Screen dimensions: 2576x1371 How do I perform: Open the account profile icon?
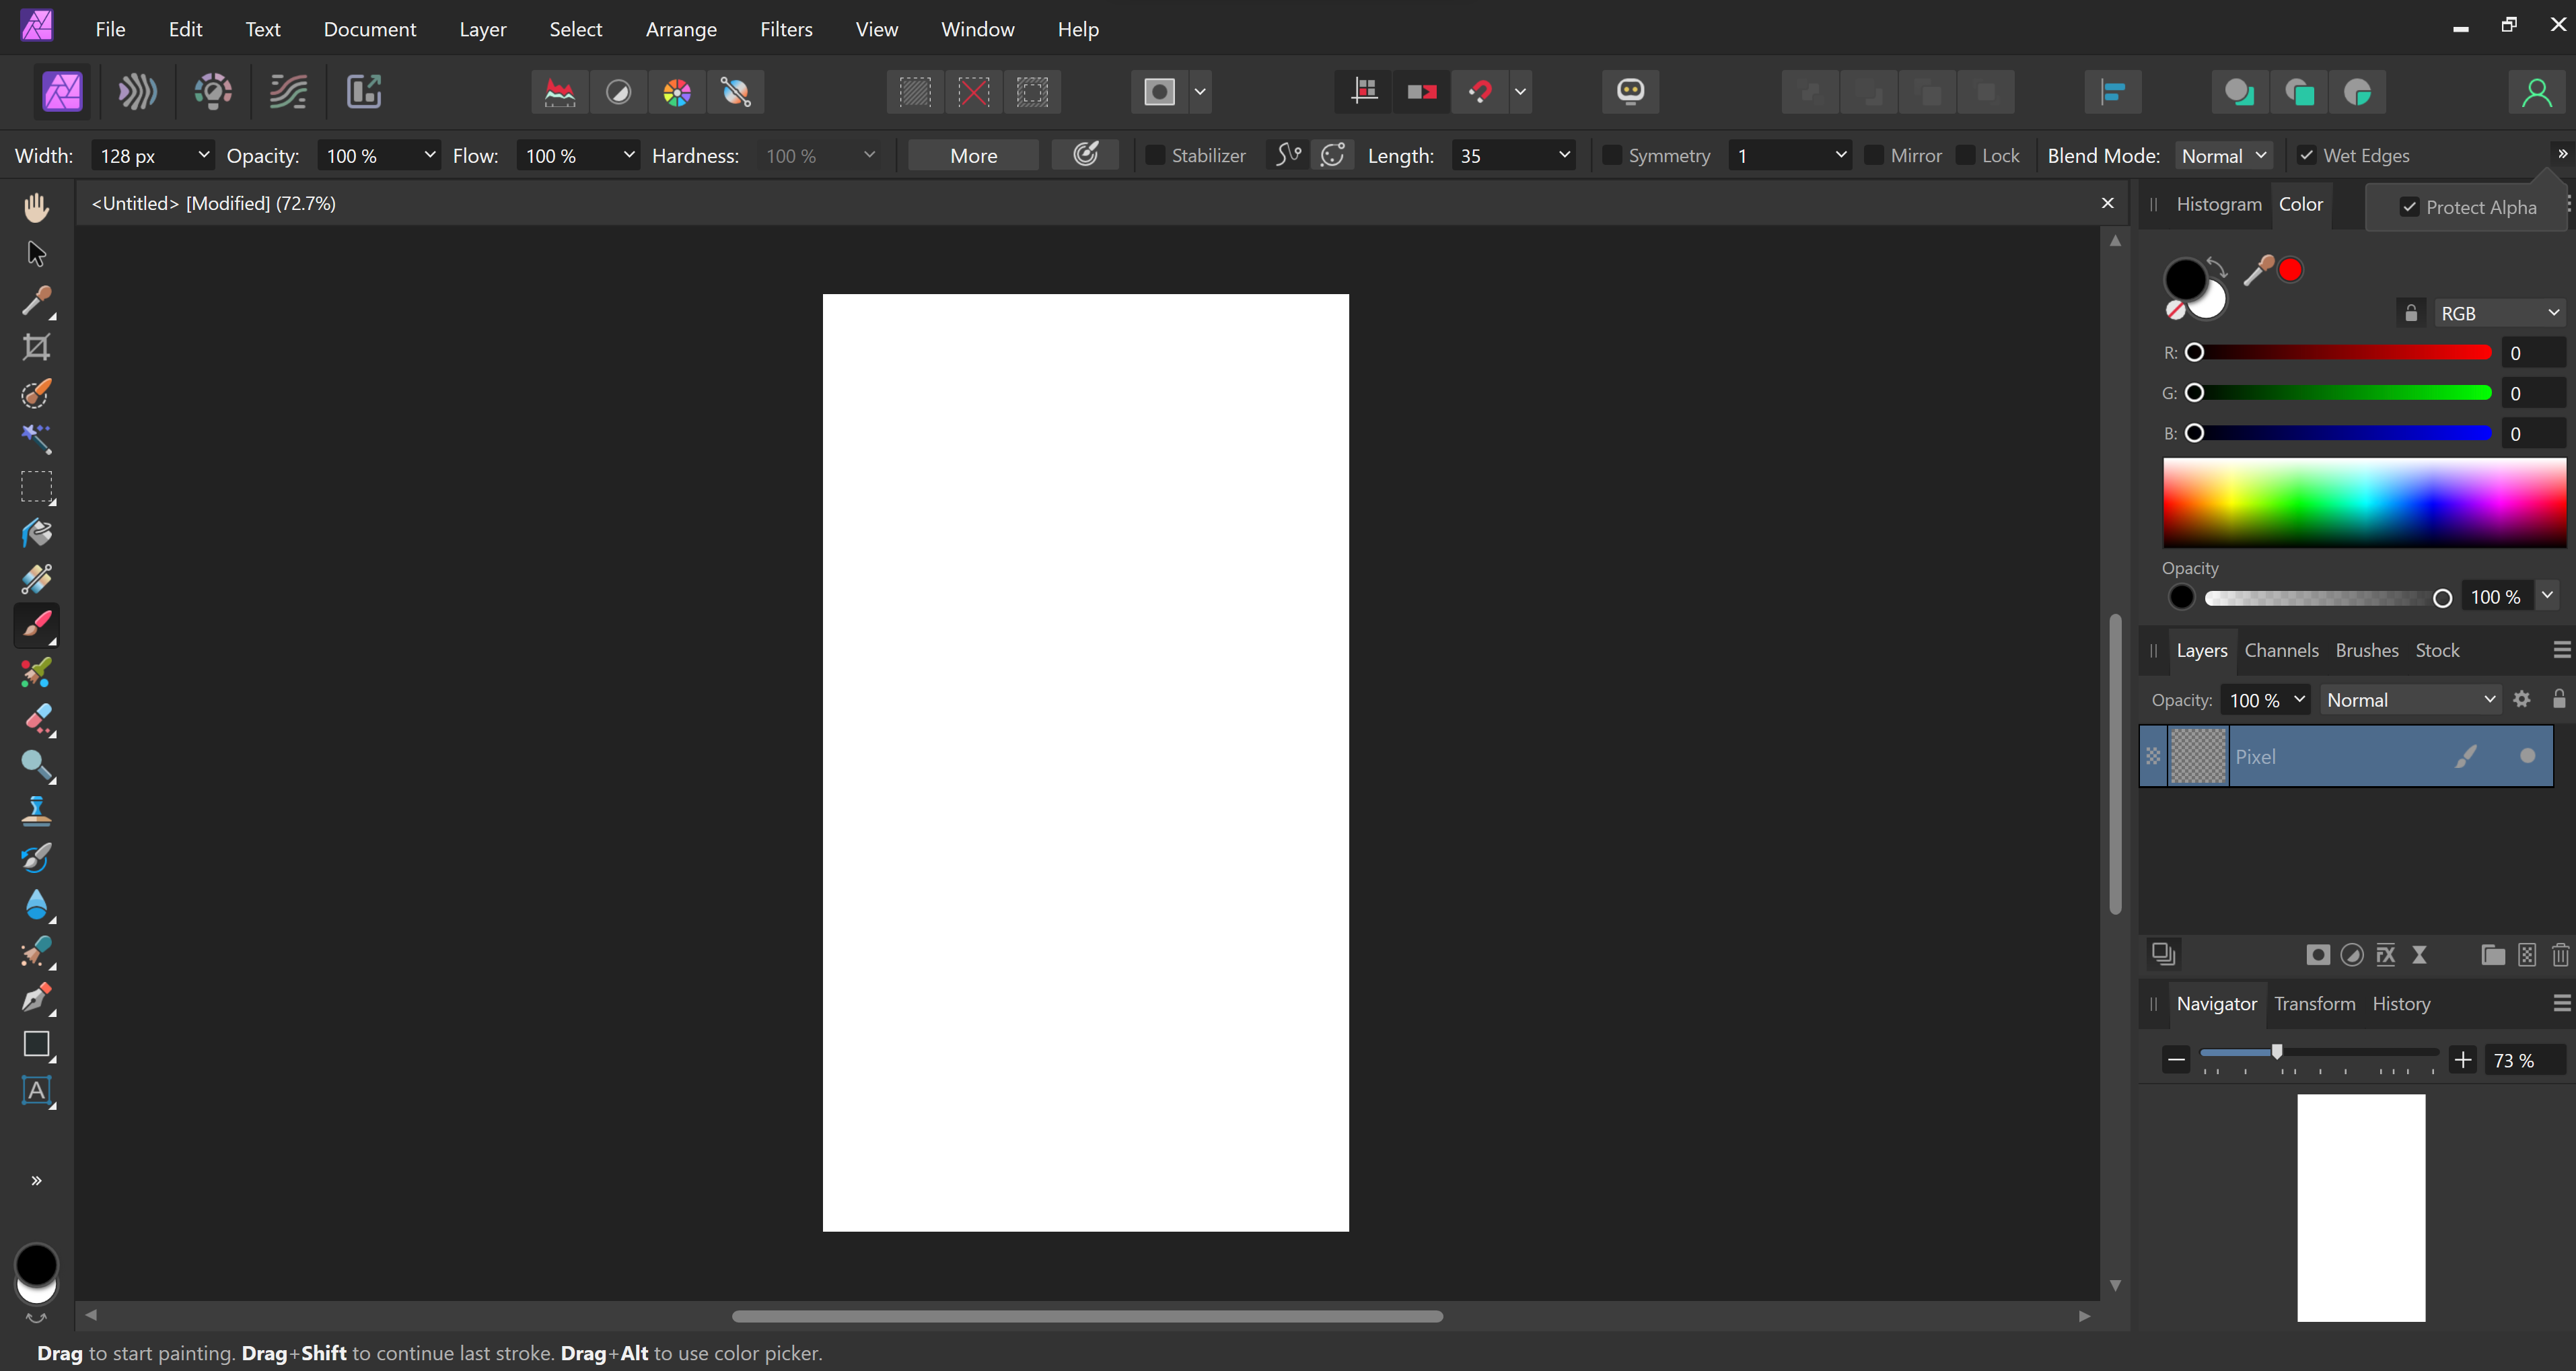pos(2536,92)
